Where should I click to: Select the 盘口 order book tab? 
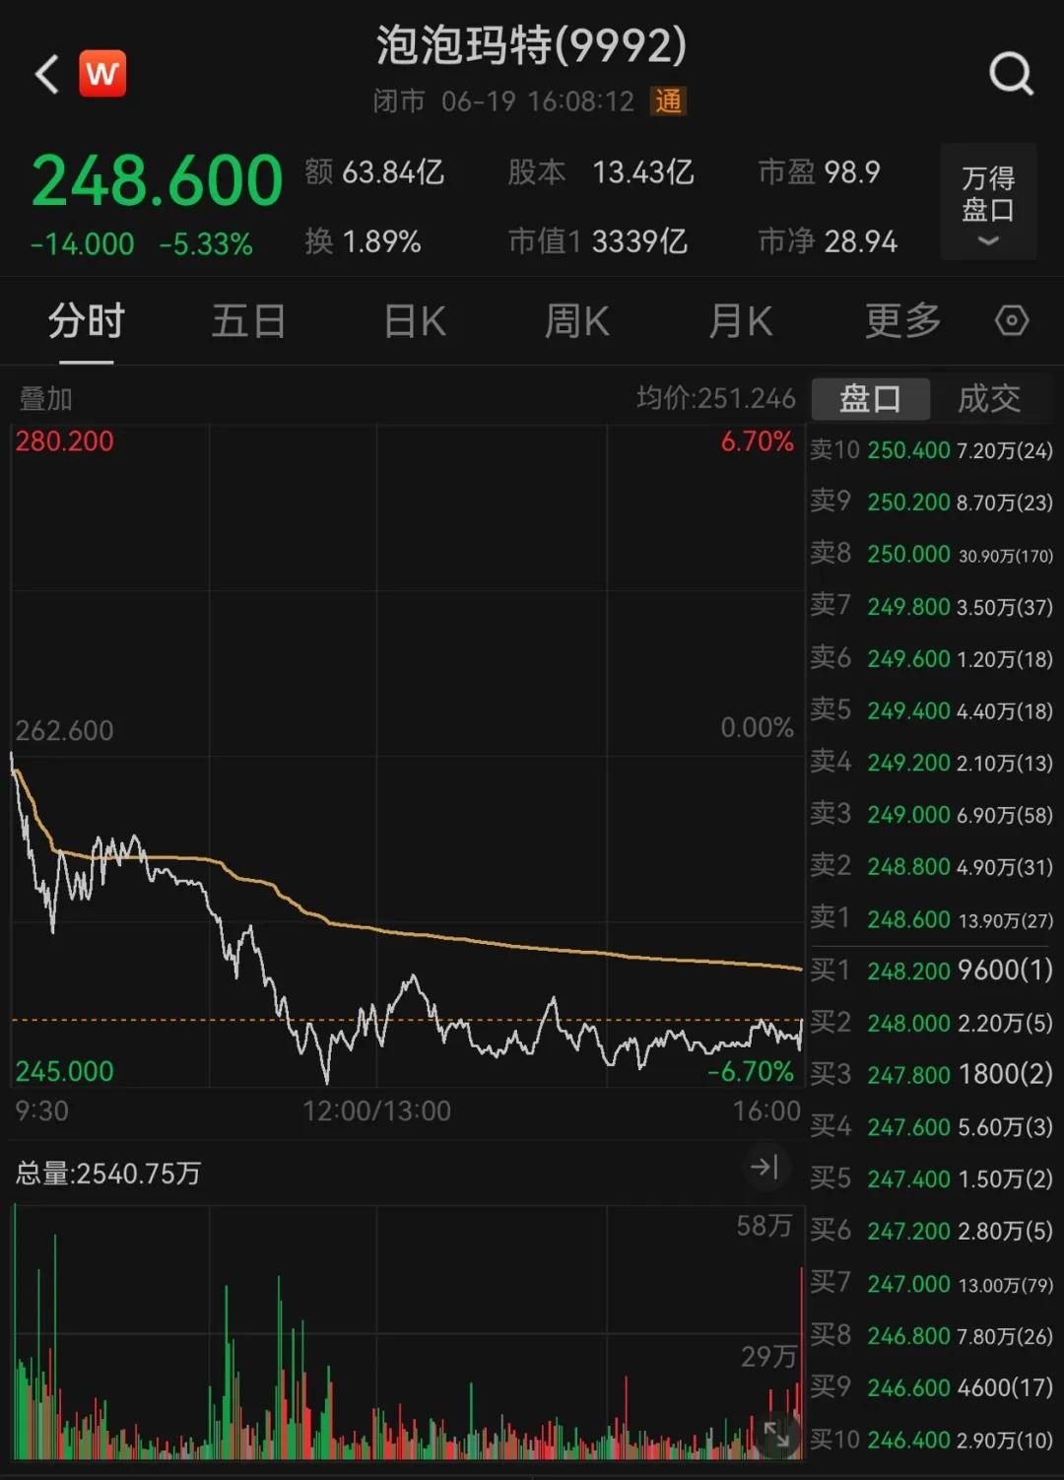pos(870,399)
